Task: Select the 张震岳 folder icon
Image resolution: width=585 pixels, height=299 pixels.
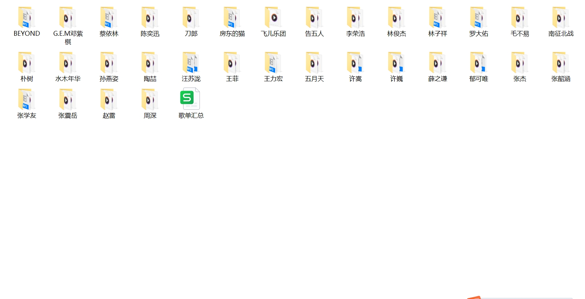Action: pyautogui.click(x=68, y=100)
